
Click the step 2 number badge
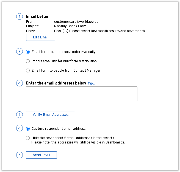coord(19,51)
